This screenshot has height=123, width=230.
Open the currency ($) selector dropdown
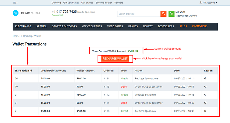click(x=15, y=3)
